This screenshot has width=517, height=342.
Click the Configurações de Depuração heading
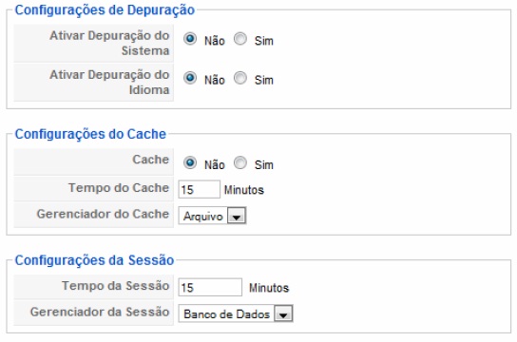(x=105, y=9)
